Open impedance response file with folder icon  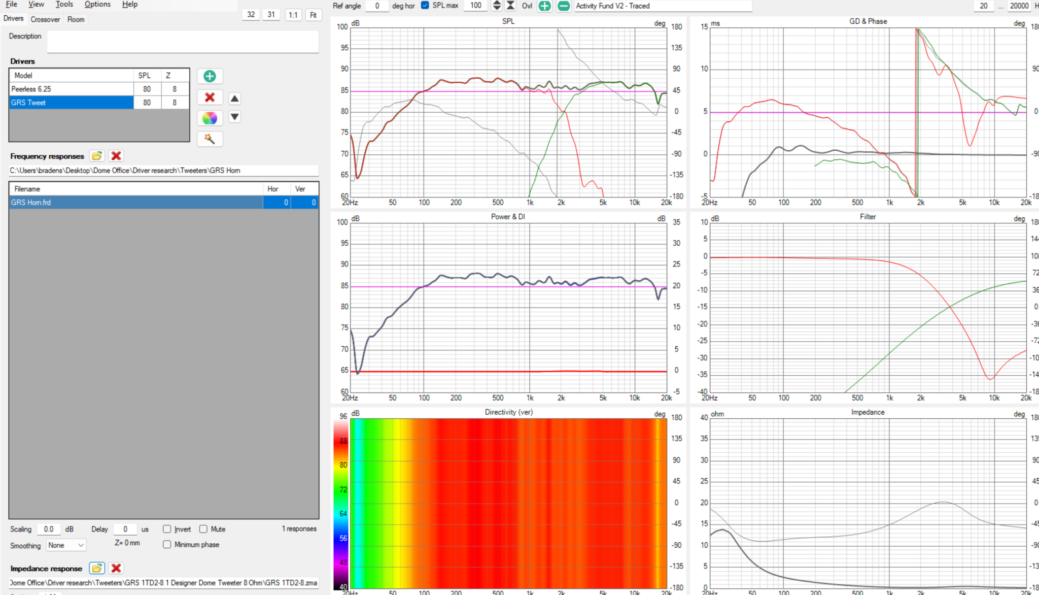click(97, 568)
